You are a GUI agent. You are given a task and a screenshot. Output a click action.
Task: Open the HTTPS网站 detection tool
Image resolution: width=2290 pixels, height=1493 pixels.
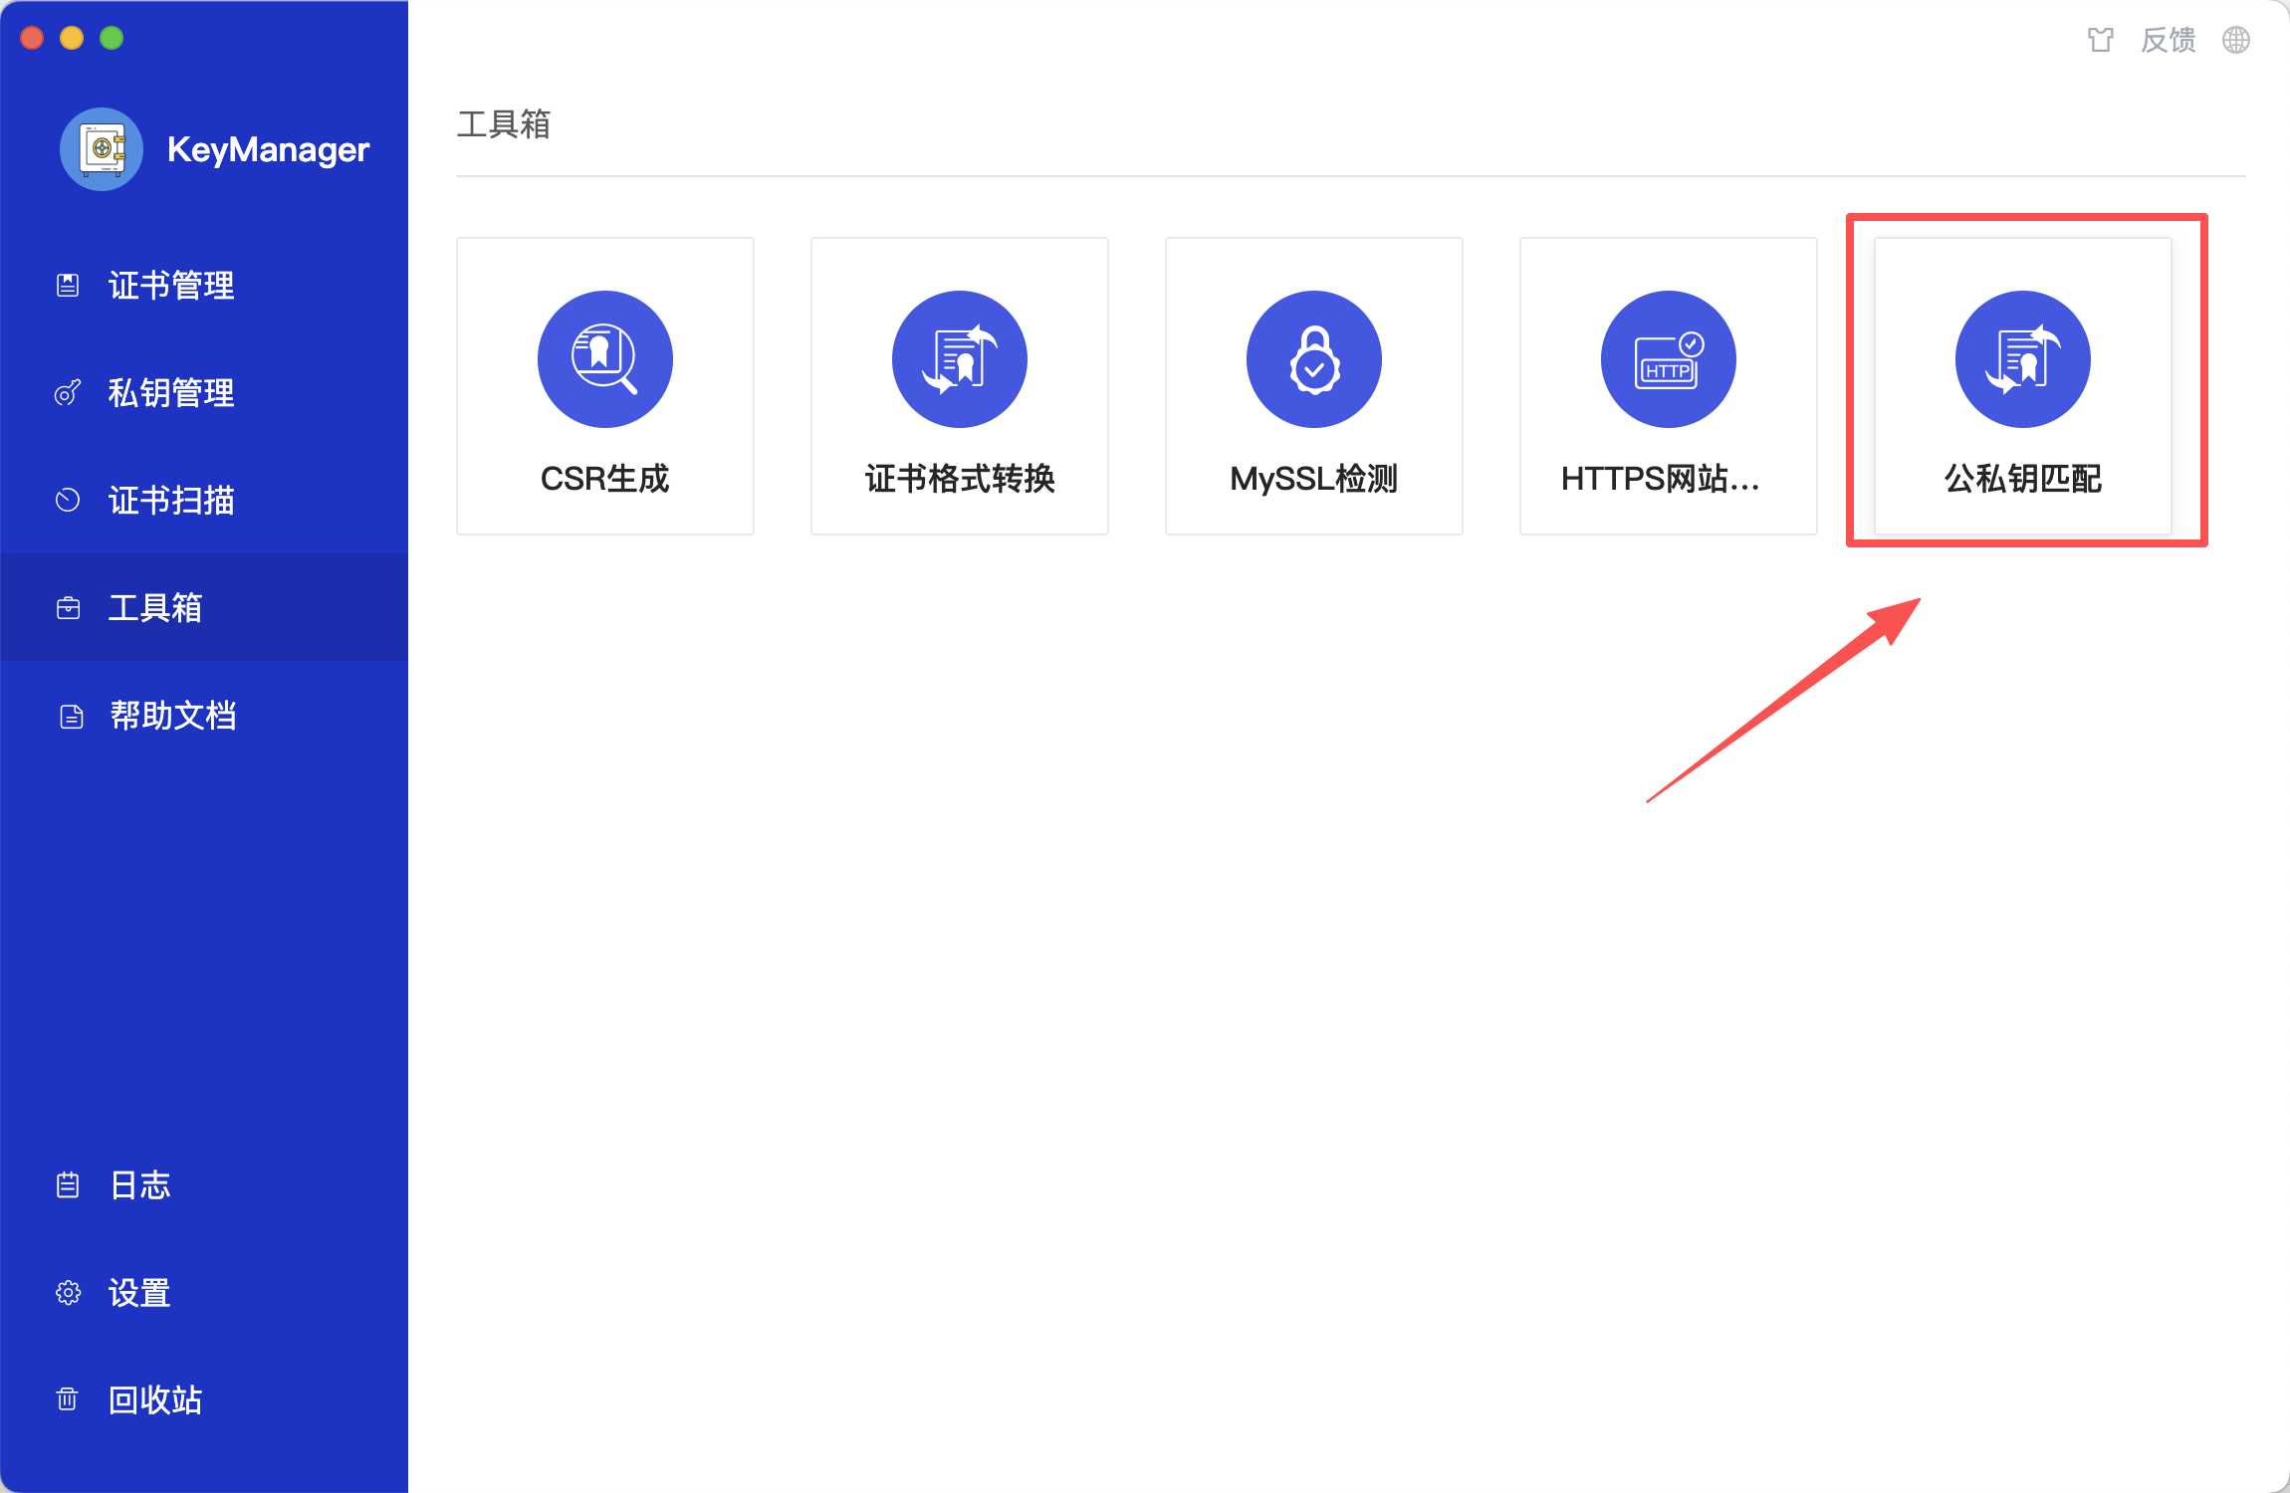pos(1667,386)
